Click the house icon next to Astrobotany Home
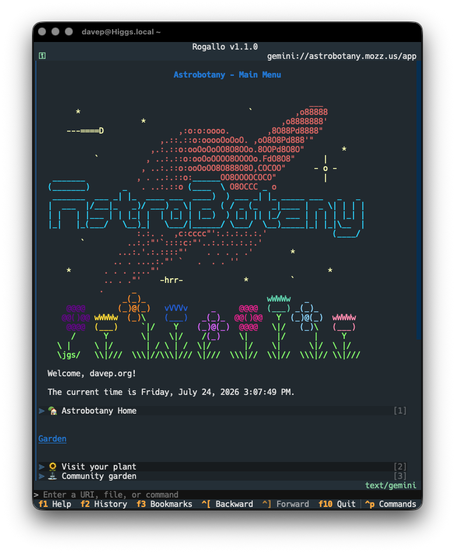455x553 pixels. pos(52,411)
